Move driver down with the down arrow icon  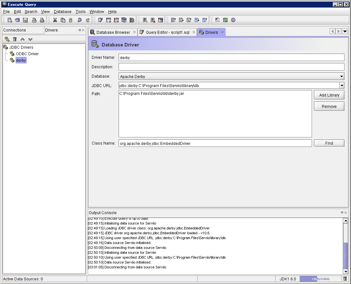(x=30, y=39)
